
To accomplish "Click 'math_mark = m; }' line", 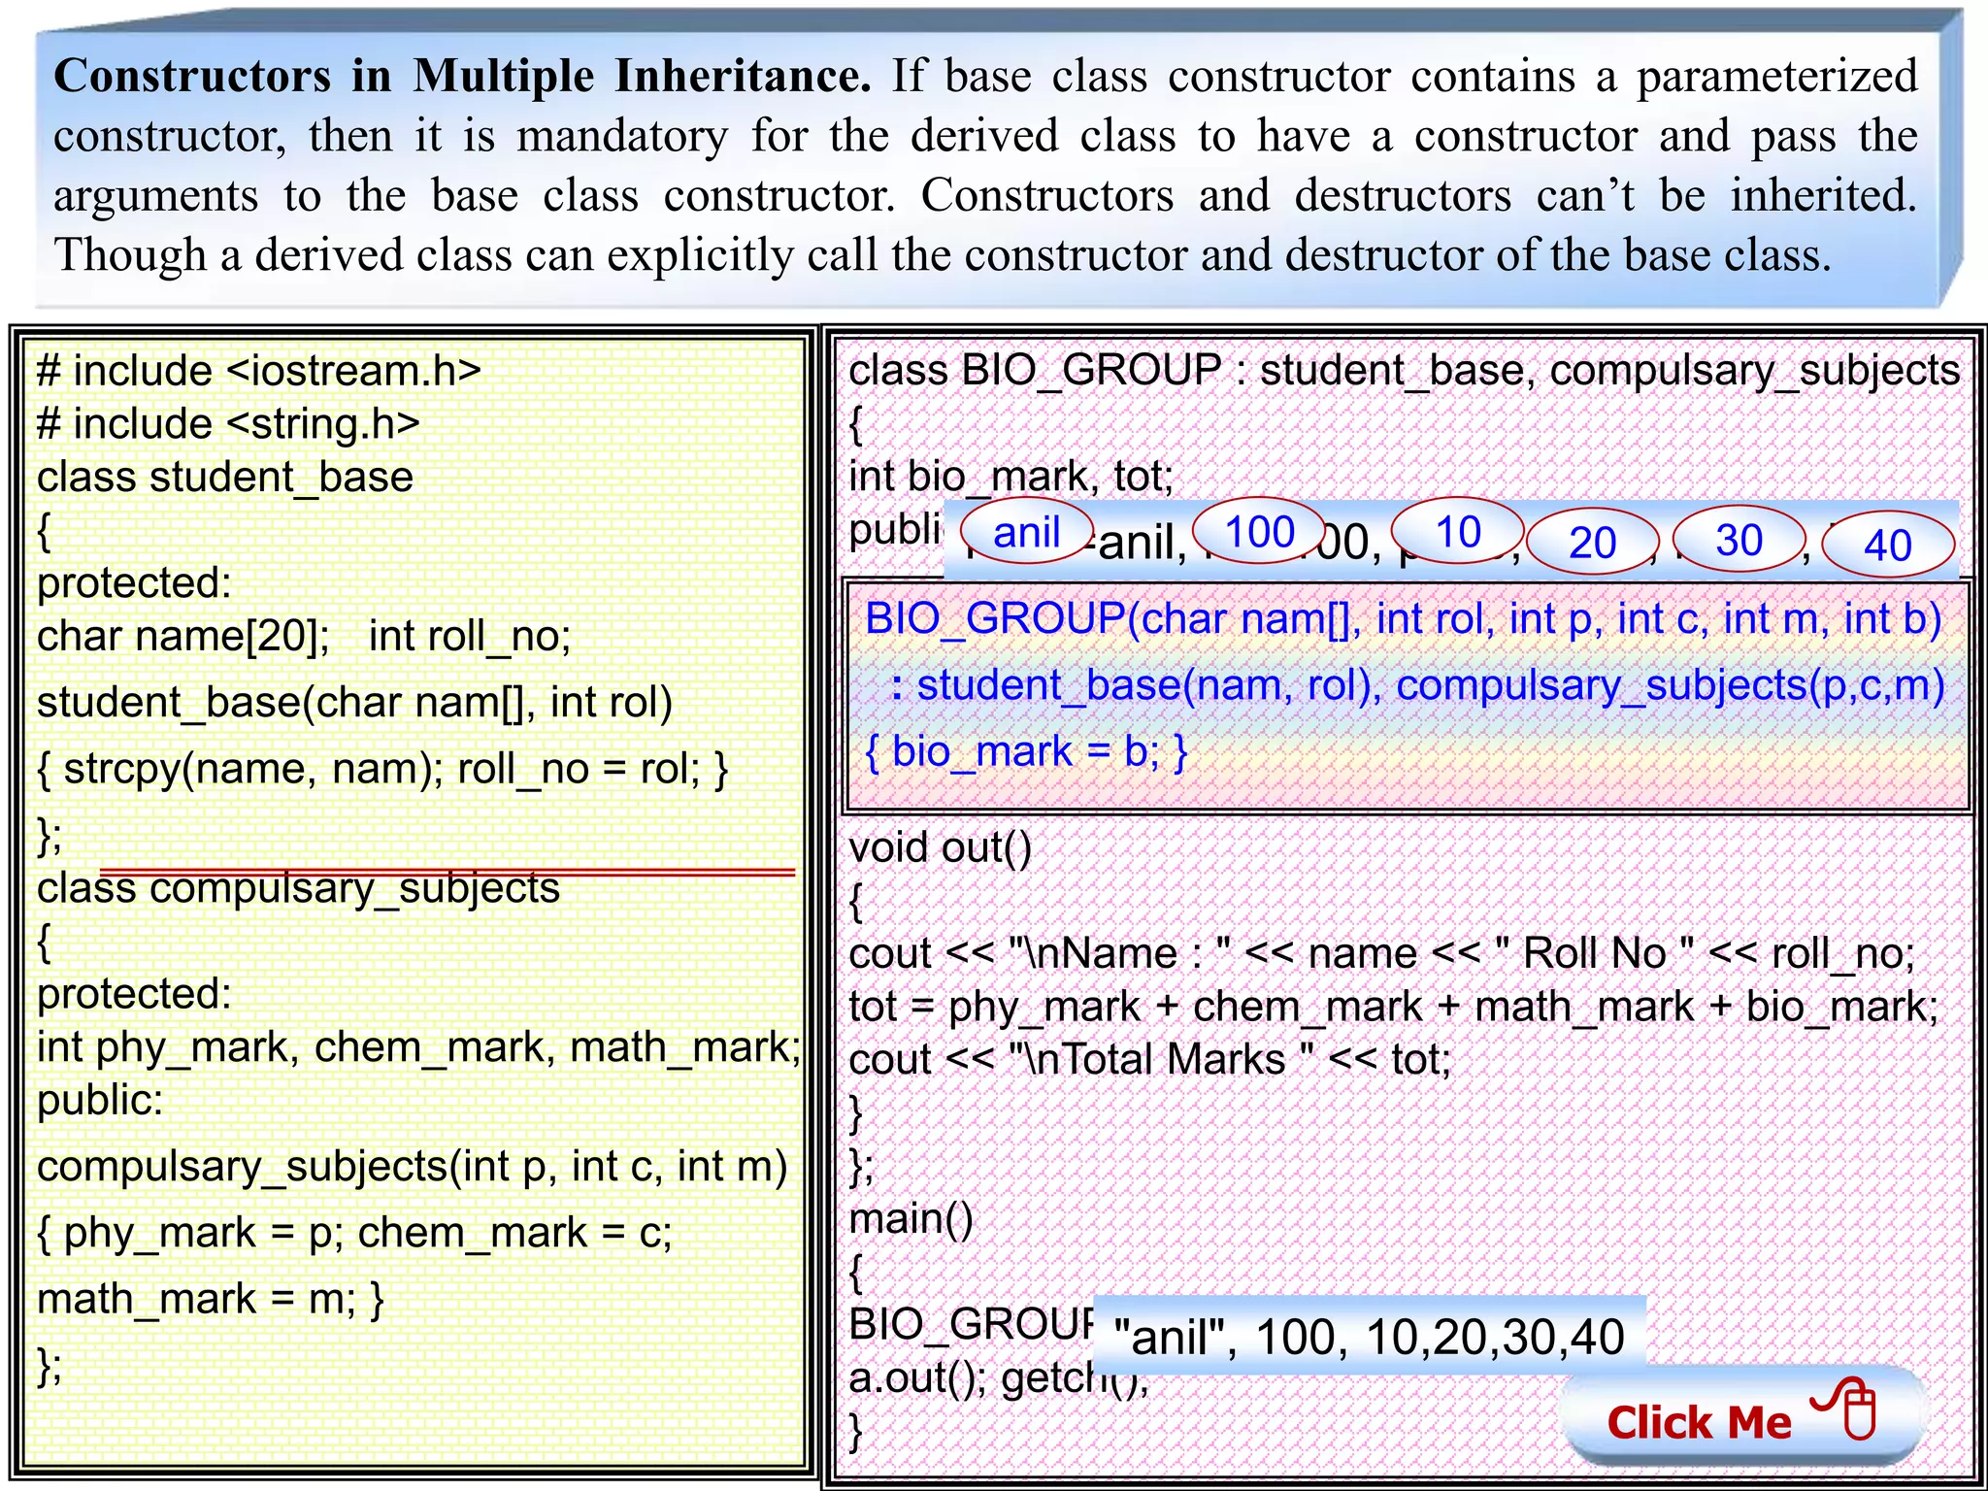I will pyautogui.click(x=211, y=1299).
